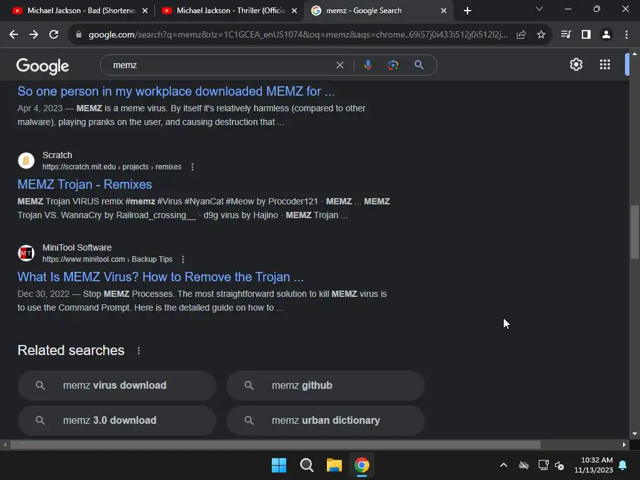Open the Chrome profile icon

(606, 35)
